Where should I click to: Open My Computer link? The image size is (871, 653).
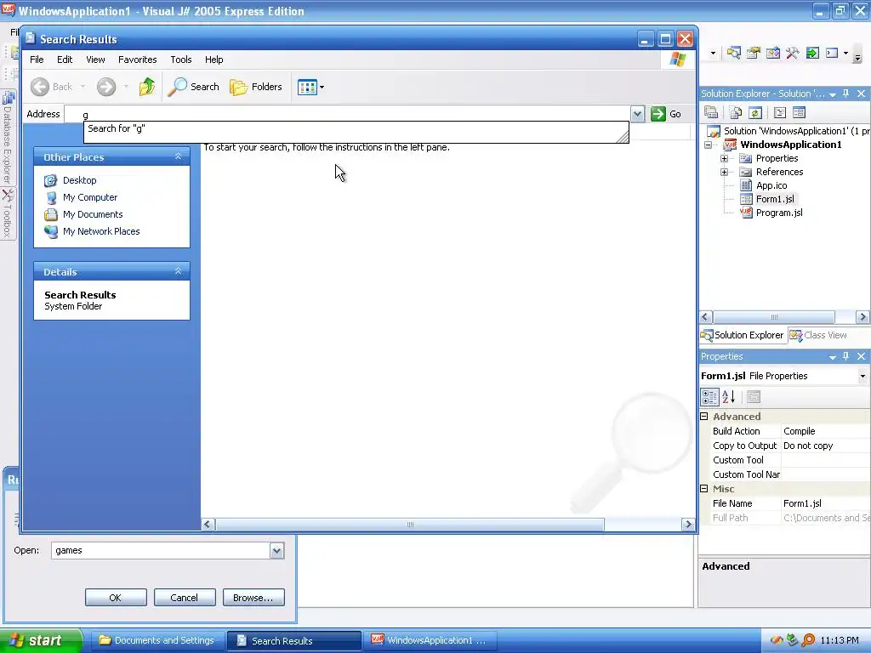(x=90, y=197)
